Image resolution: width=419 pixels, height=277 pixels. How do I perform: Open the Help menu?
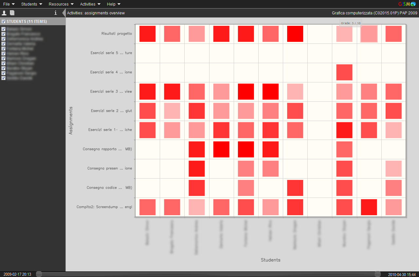pos(114,4)
